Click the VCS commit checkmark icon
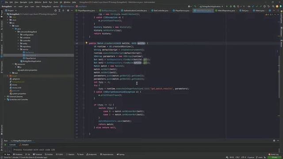Viewport: 283px width, 159px height. (x=256, y=6)
